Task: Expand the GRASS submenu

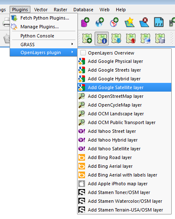Action: pos(44,45)
